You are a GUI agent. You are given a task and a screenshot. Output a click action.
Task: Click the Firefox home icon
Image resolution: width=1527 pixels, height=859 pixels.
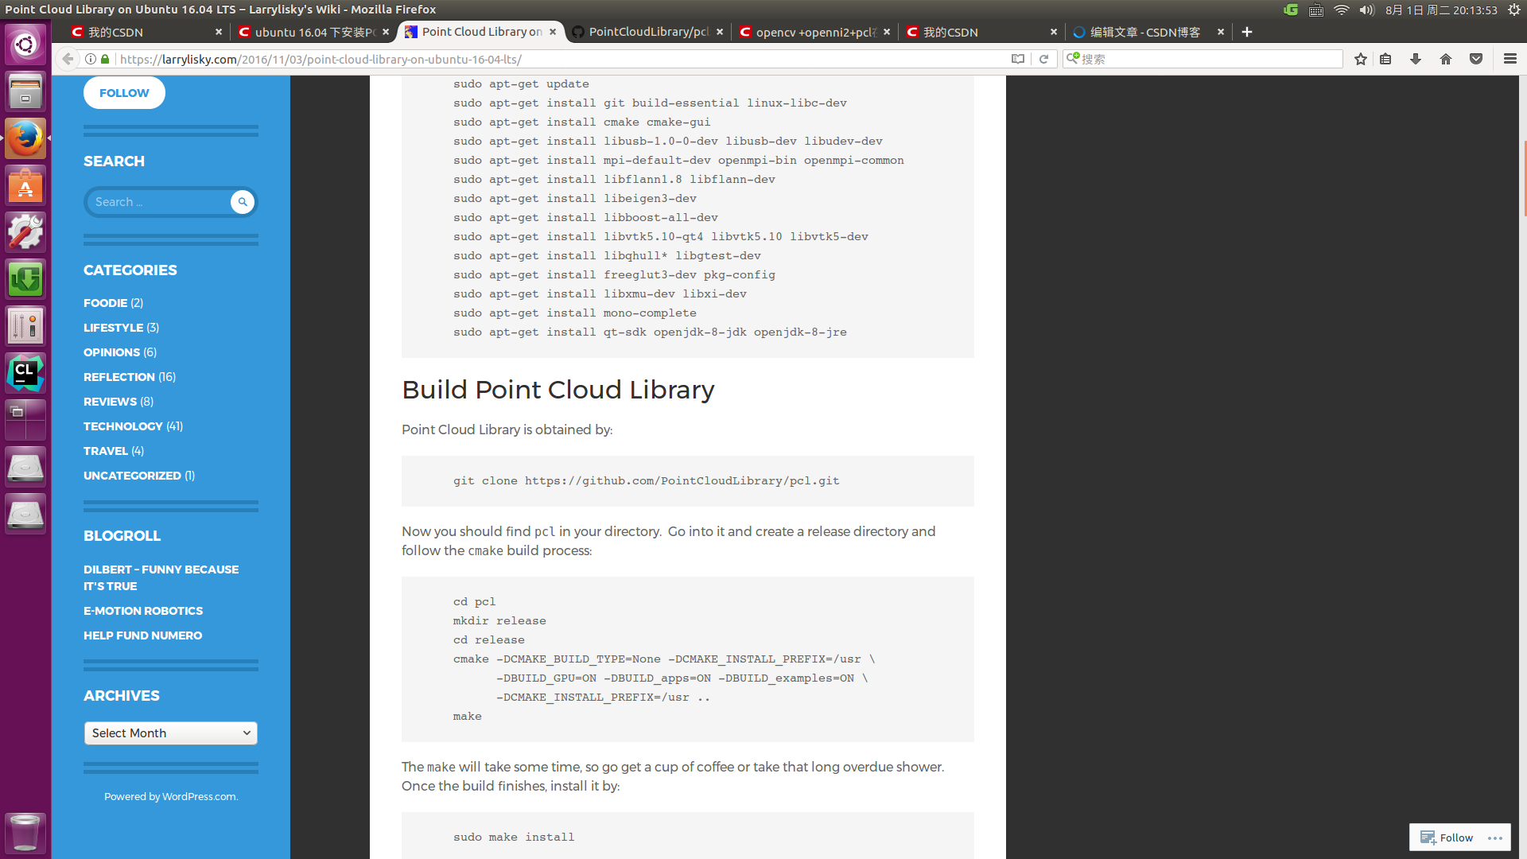coord(1446,59)
